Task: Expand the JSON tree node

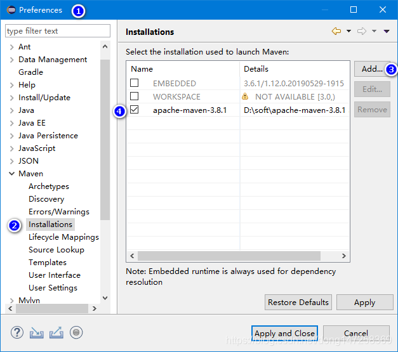Action: [11, 161]
